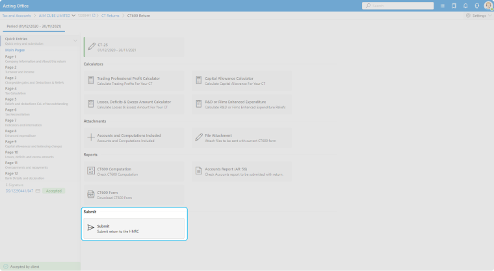The width and height of the screenshot is (494, 271).
Task: Open Main Pages in the sidebar
Action: (x=15, y=50)
